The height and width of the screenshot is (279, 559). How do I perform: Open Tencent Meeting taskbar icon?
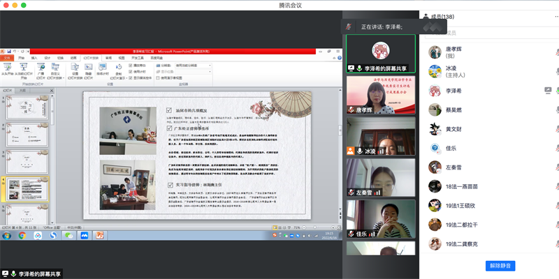(84, 236)
